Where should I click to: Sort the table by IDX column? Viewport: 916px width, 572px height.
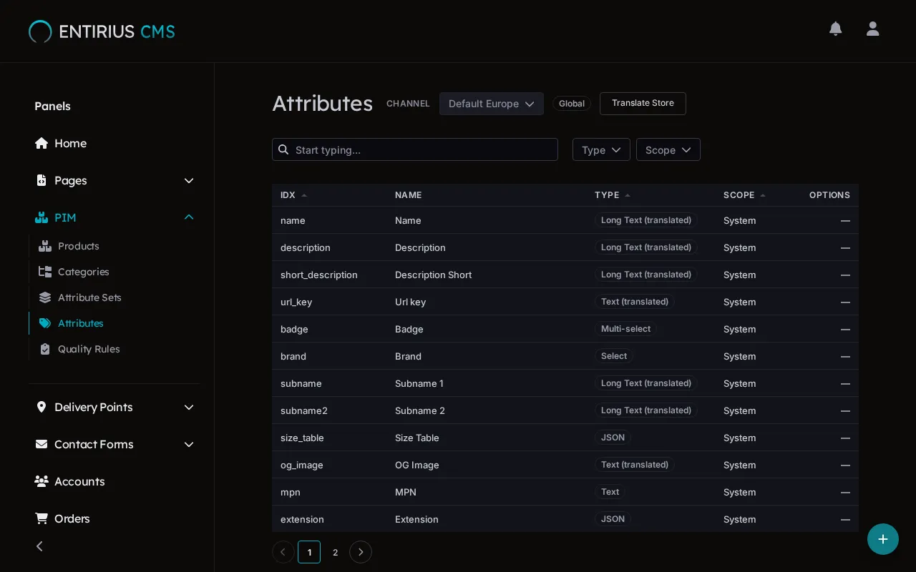pos(293,195)
